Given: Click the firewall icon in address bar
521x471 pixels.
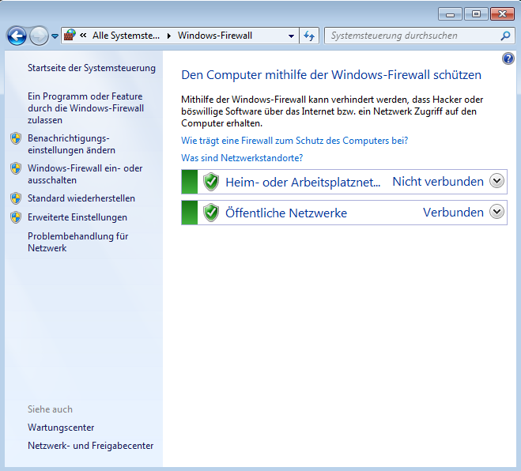Looking at the screenshot, I should point(70,35).
